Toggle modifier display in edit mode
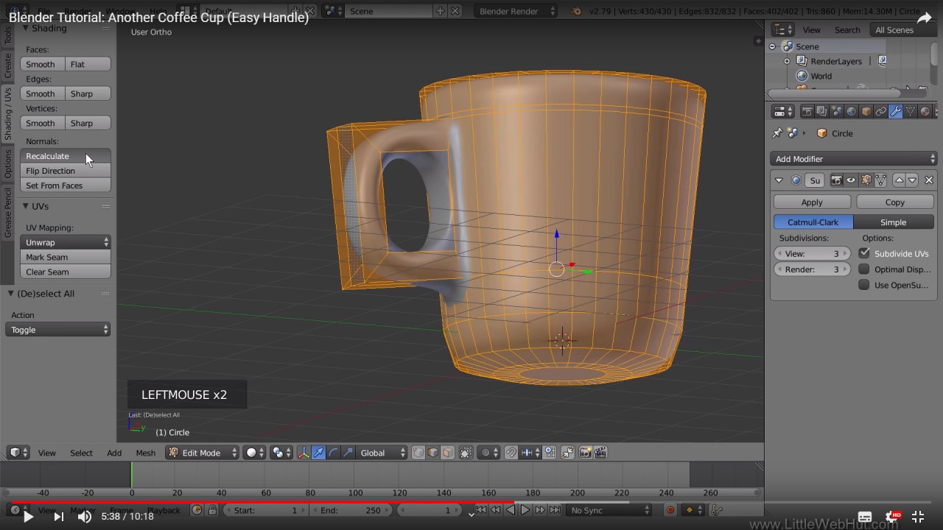This screenshot has height=530, width=943. [x=866, y=180]
